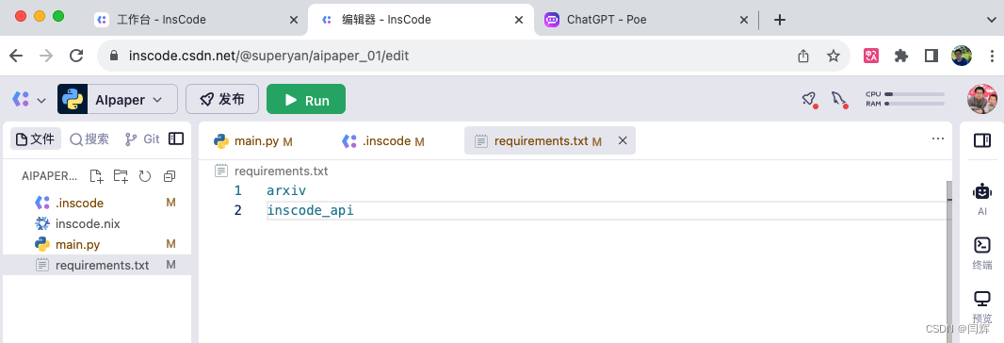Switch to the 搜索 search panel
1004x343 pixels.
click(x=89, y=139)
